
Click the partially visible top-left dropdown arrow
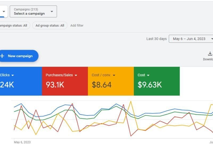tap(4, 11)
